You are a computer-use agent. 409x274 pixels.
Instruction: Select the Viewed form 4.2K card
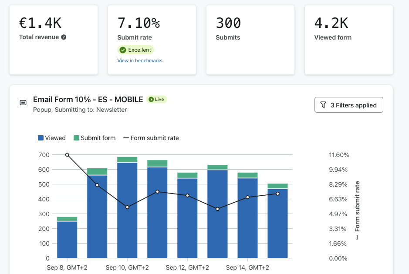coord(348,40)
